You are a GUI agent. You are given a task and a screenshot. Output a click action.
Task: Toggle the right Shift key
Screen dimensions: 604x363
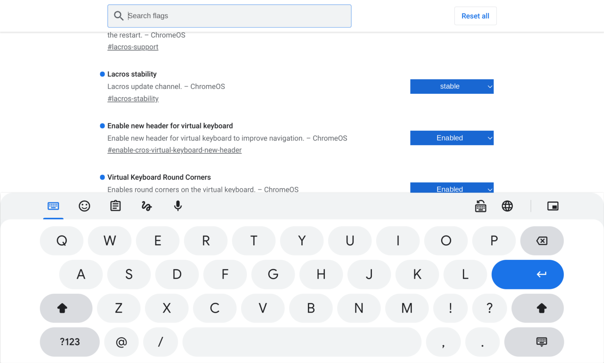tap(537, 308)
